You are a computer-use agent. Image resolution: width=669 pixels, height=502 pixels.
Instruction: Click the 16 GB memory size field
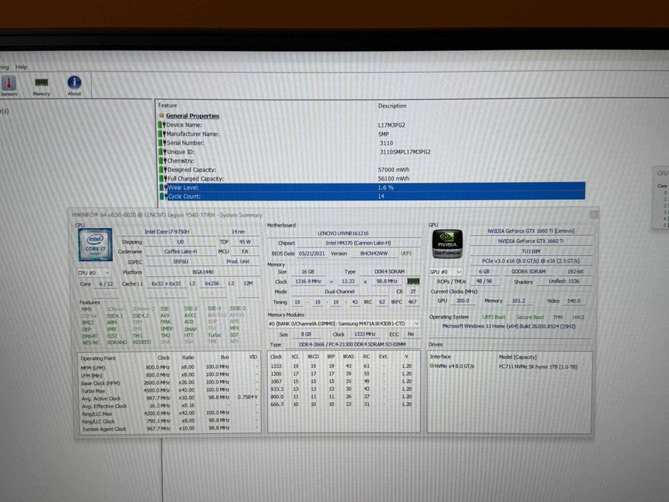pos(308,272)
